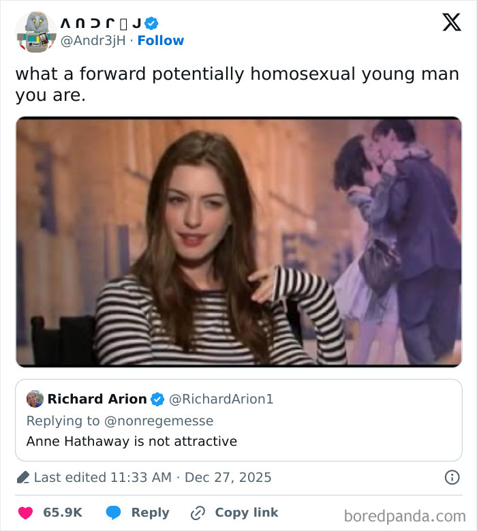Select the Copy link text label

point(247,513)
